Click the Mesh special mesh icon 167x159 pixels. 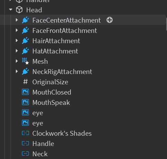25,61
